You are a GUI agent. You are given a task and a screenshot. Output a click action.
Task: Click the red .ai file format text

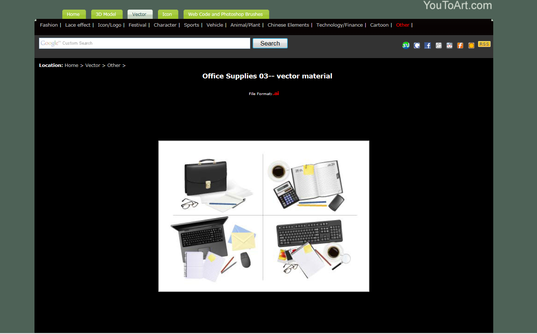(x=276, y=94)
